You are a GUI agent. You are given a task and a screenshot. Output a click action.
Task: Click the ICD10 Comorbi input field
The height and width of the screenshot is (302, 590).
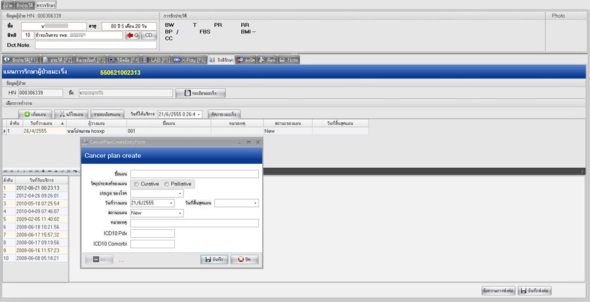tap(152, 244)
